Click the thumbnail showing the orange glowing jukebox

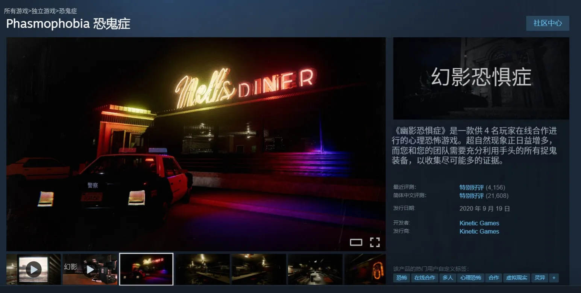(x=365, y=269)
